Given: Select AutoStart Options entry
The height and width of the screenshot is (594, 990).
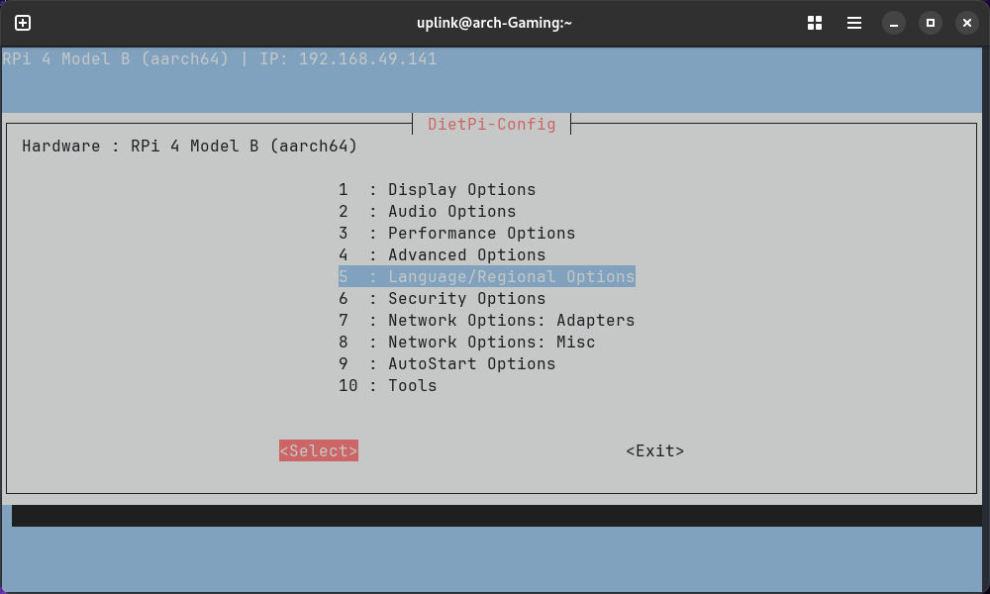Looking at the screenshot, I should click(x=470, y=364).
